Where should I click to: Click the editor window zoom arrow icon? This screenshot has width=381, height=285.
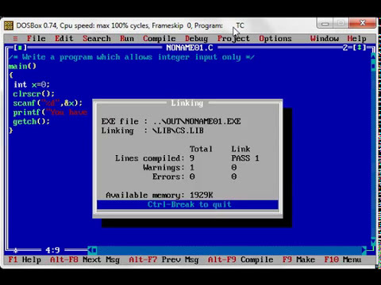point(360,47)
